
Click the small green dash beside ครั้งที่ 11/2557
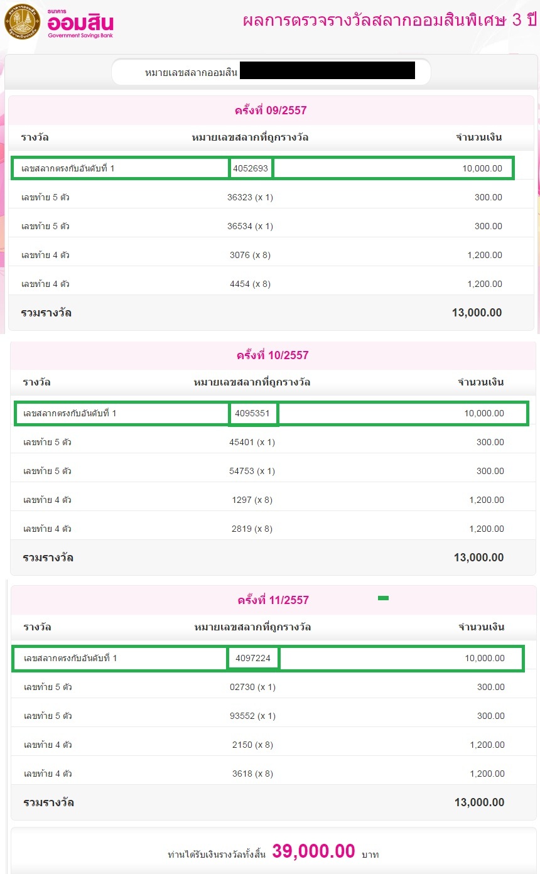pyautogui.click(x=383, y=598)
